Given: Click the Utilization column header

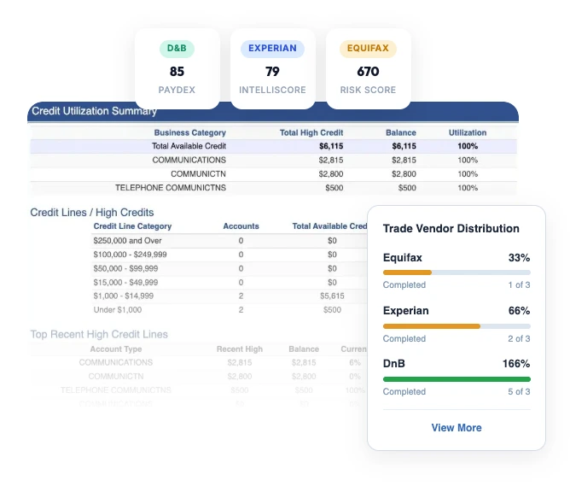Looking at the screenshot, I should click(x=468, y=132).
